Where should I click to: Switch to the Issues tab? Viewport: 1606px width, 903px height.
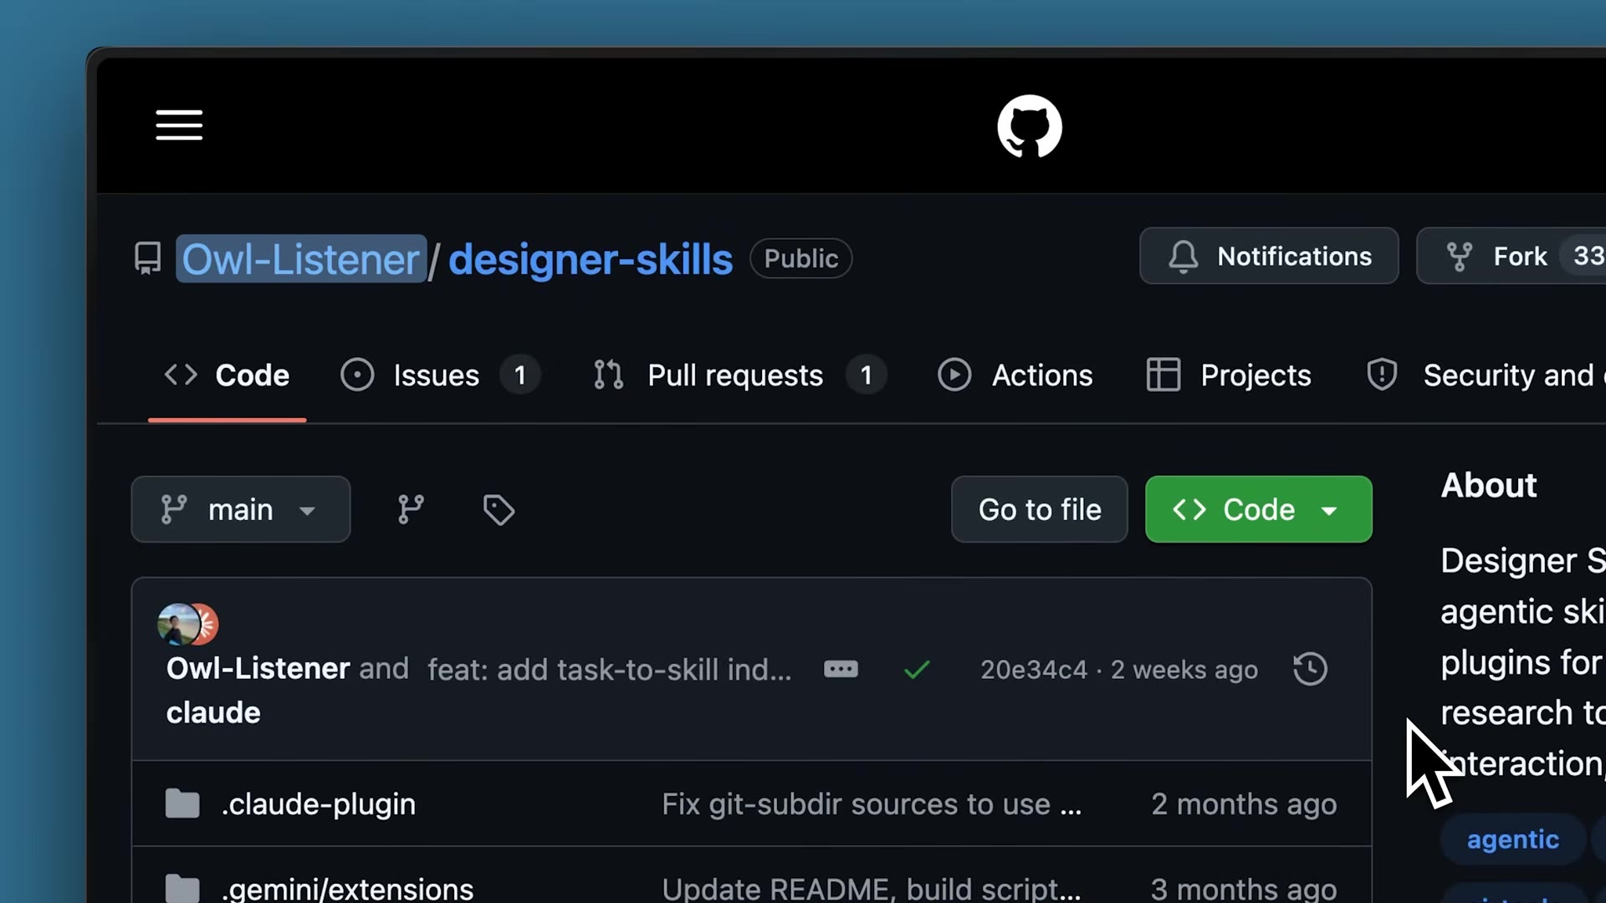440,375
